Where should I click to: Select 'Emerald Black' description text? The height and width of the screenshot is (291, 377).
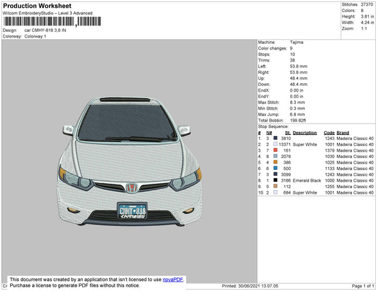pyautogui.click(x=307, y=181)
